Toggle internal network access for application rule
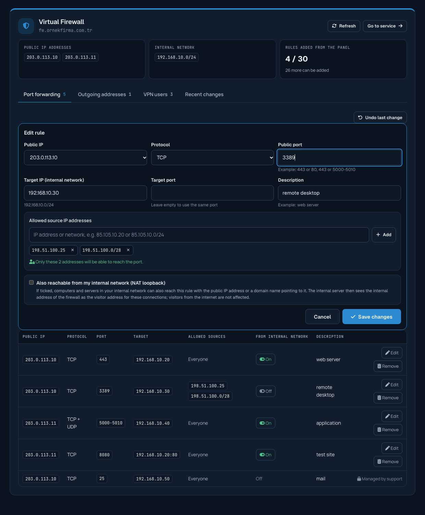Screen dimensions: 425x515 pyautogui.click(x=266, y=423)
